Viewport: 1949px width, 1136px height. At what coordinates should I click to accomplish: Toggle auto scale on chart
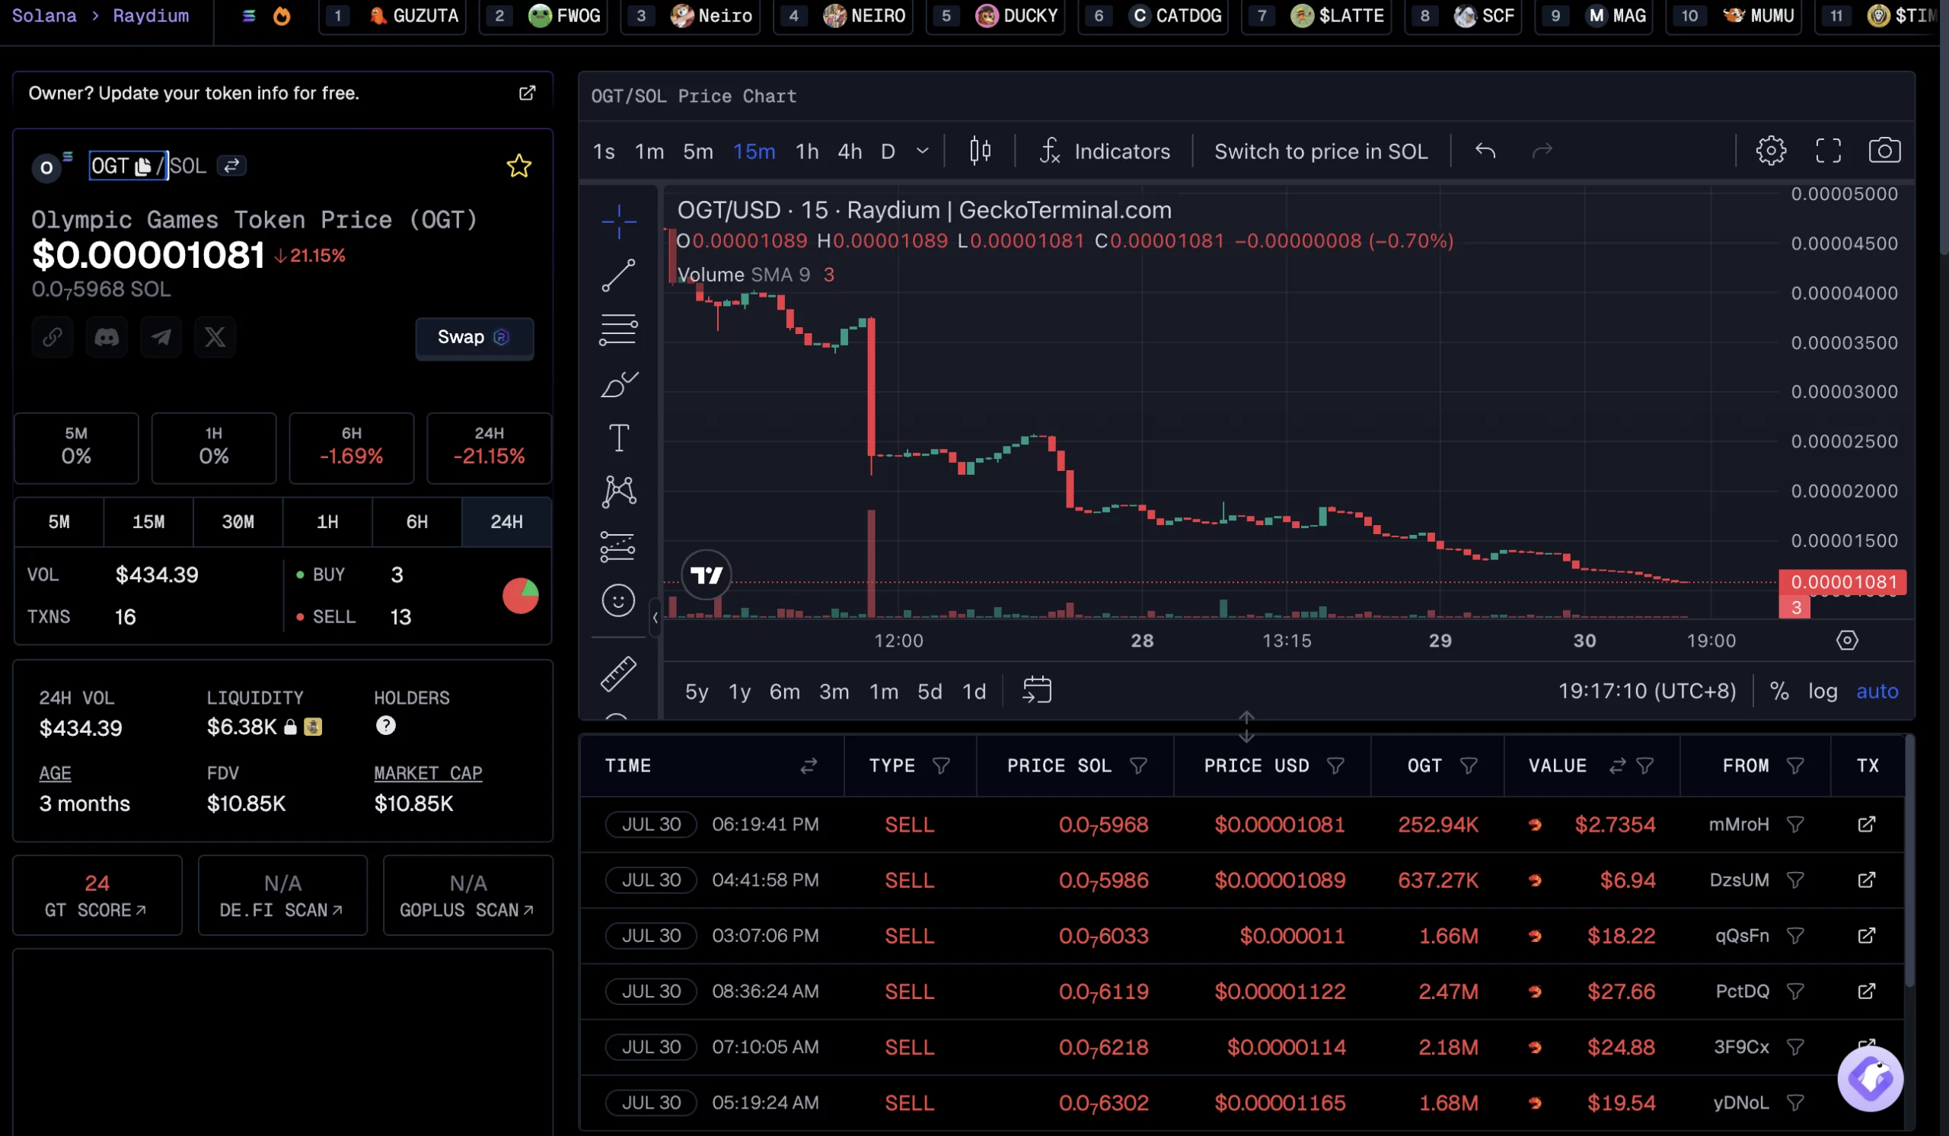pyautogui.click(x=1877, y=691)
